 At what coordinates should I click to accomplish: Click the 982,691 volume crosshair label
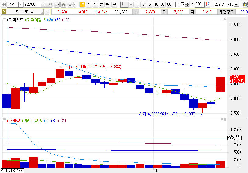click(235, 138)
